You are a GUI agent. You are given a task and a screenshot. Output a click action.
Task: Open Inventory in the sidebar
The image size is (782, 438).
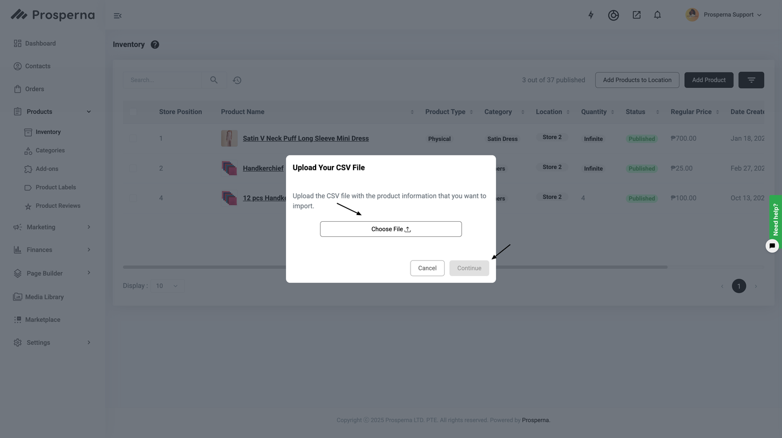tap(48, 132)
